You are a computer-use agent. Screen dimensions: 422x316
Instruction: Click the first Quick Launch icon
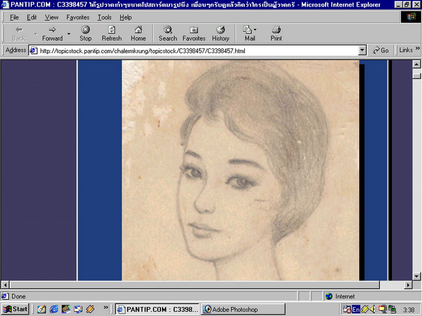[x=42, y=309]
